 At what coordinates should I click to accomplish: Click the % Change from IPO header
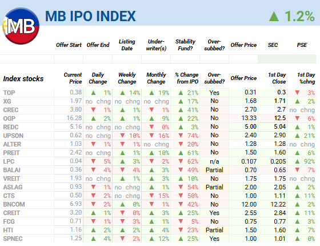pos(187,78)
